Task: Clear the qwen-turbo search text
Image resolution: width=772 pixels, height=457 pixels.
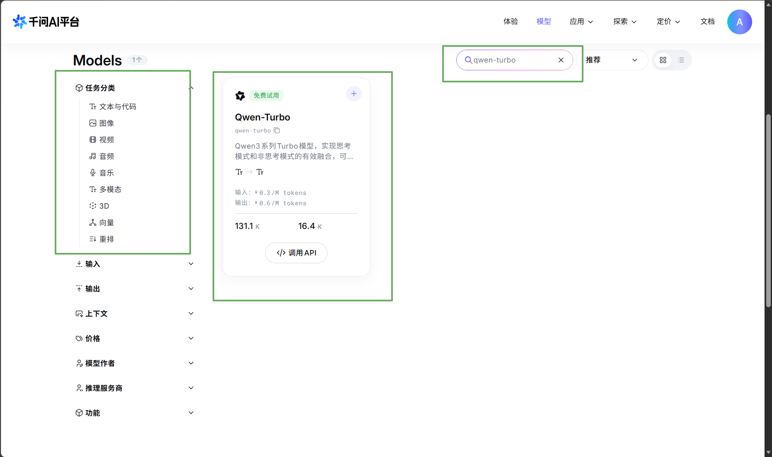Action: (x=561, y=60)
